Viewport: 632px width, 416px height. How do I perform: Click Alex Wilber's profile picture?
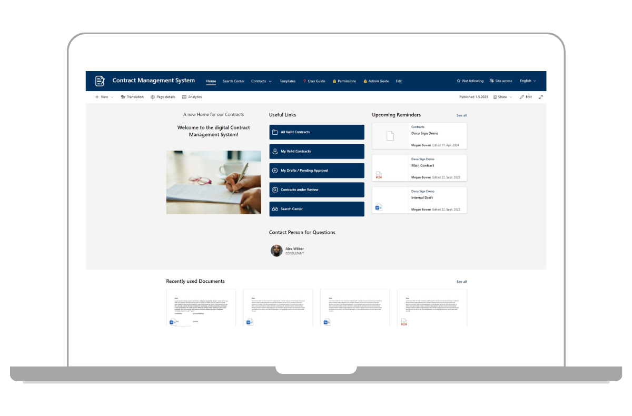(x=276, y=251)
